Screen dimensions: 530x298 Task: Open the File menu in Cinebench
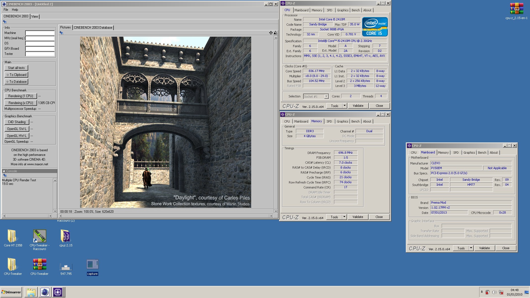(x=6, y=10)
